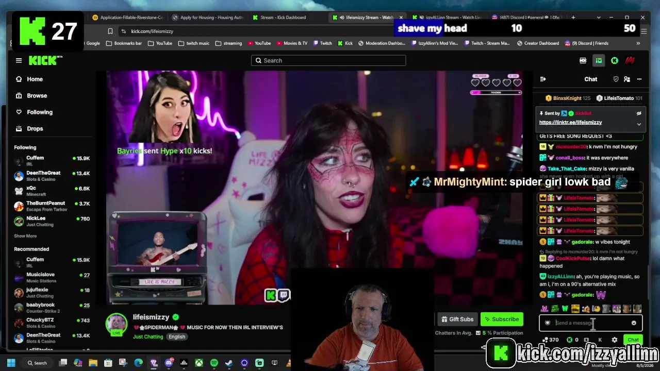Open Xbox app from the taskbar

pos(199,363)
